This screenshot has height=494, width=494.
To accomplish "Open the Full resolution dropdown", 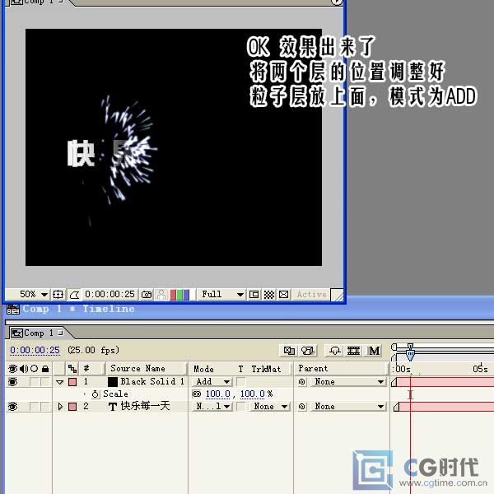I will click(222, 294).
